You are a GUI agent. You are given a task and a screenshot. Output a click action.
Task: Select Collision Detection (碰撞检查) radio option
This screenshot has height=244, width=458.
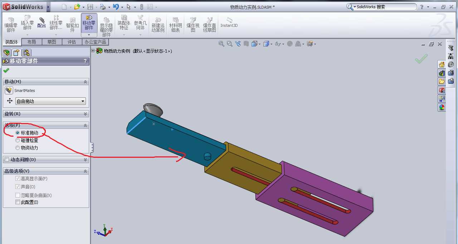pyautogui.click(x=18, y=140)
